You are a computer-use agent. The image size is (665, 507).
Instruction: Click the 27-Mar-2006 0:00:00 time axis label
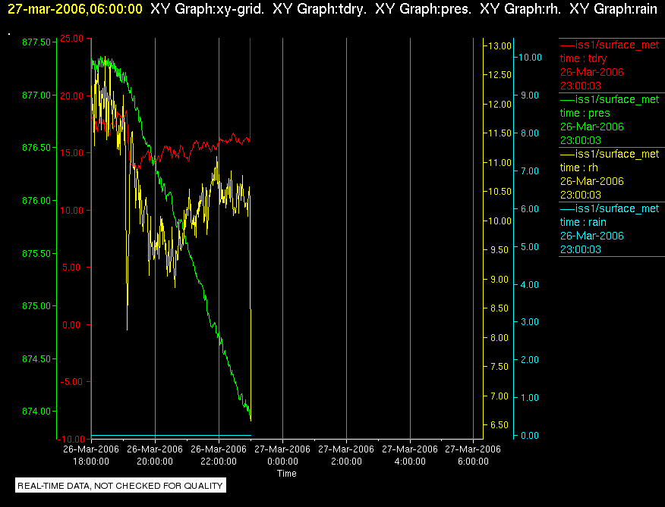282,455
